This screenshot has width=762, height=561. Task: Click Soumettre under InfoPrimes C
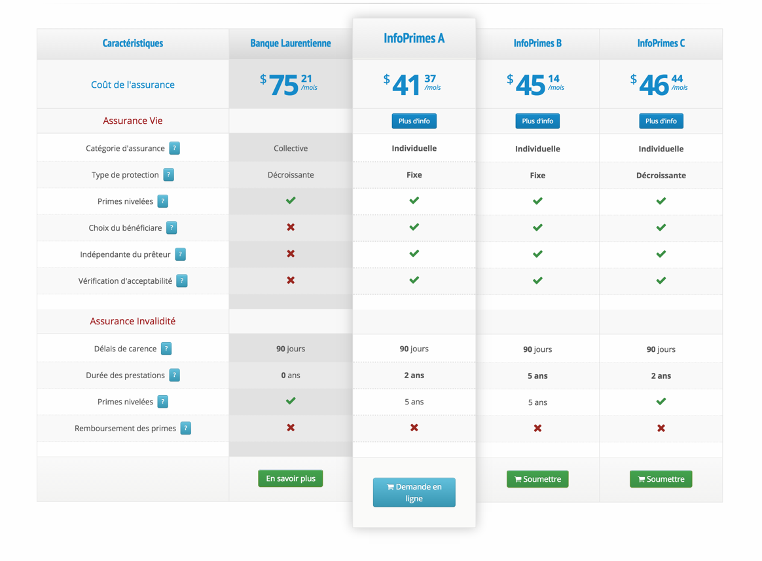(x=661, y=480)
